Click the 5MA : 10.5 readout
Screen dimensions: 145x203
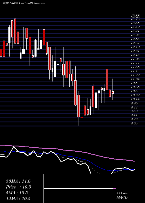coord(17,193)
